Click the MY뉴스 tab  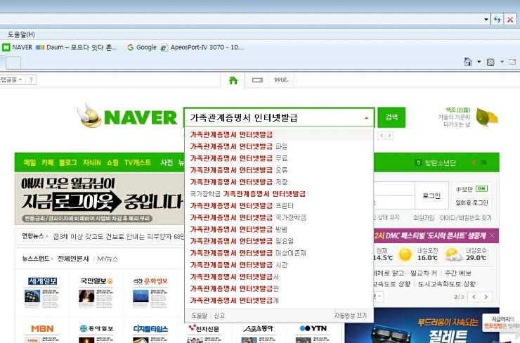[x=108, y=259]
